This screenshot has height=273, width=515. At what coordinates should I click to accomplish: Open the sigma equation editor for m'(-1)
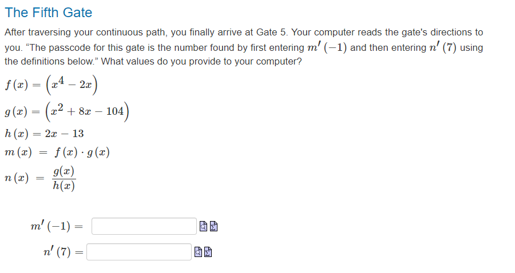pyautogui.click(x=213, y=226)
